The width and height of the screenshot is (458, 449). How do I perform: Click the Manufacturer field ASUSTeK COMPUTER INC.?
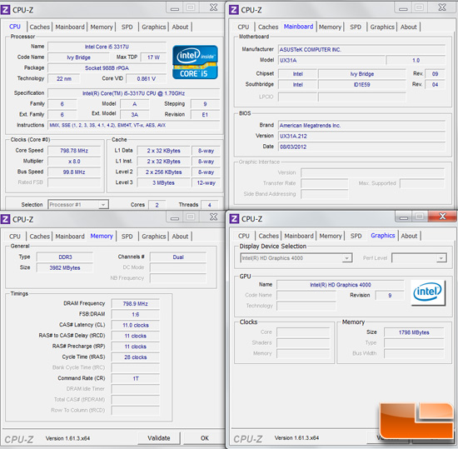361,50
